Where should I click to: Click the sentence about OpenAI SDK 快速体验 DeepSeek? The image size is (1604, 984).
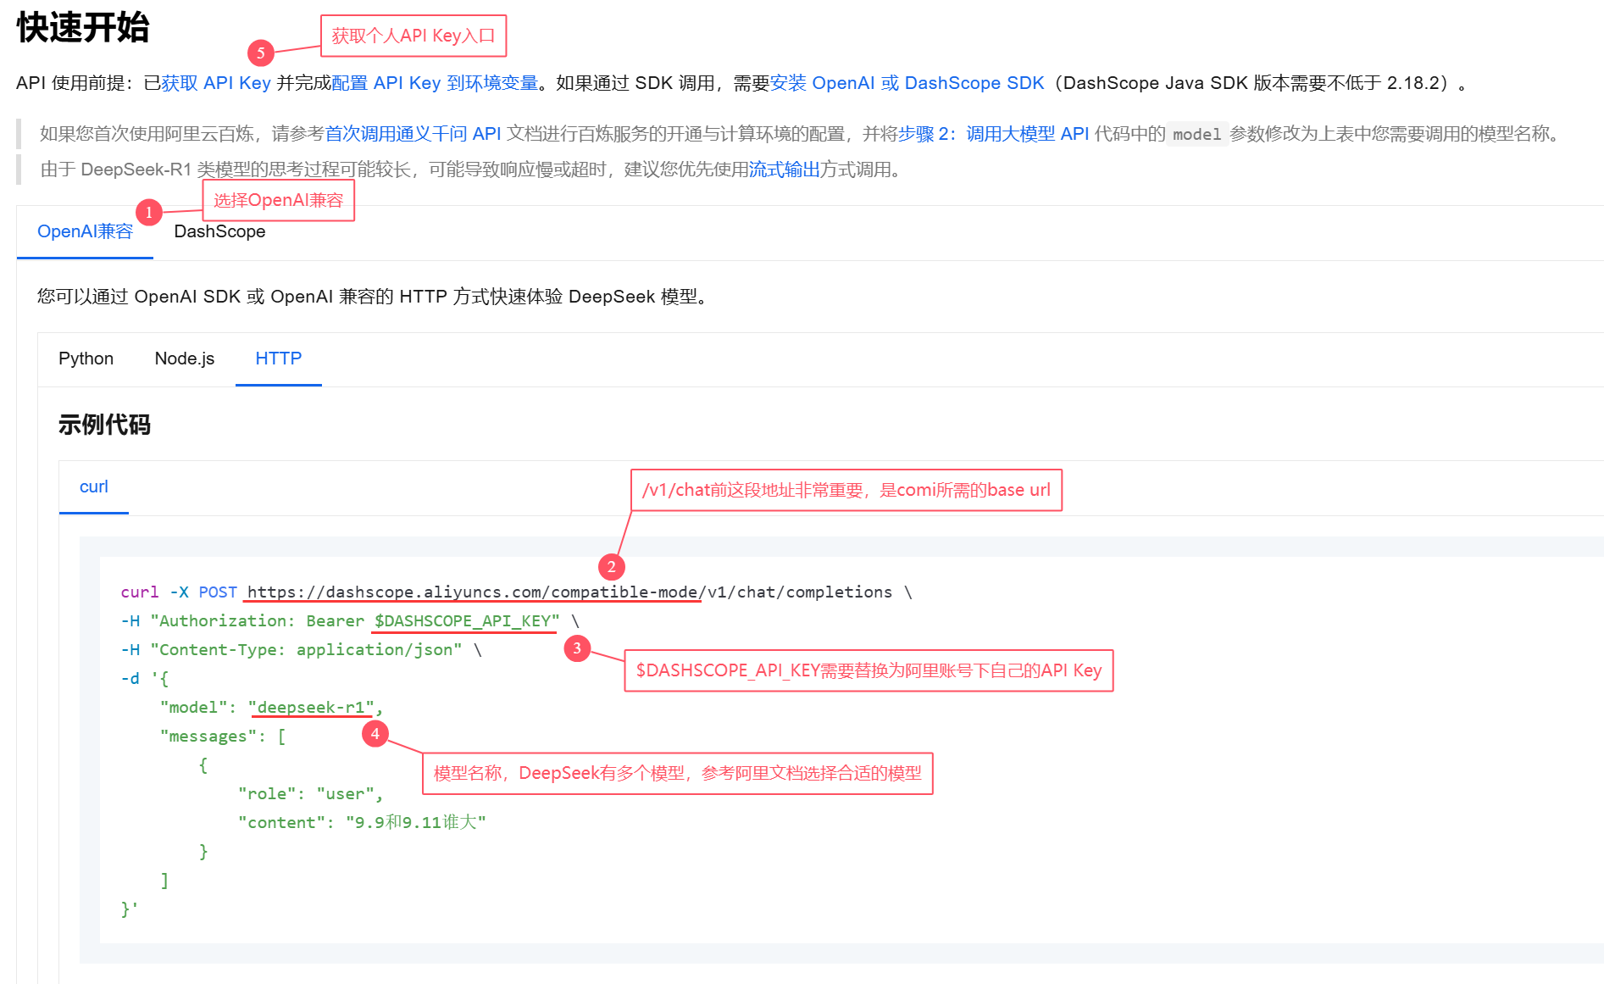pos(373,297)
